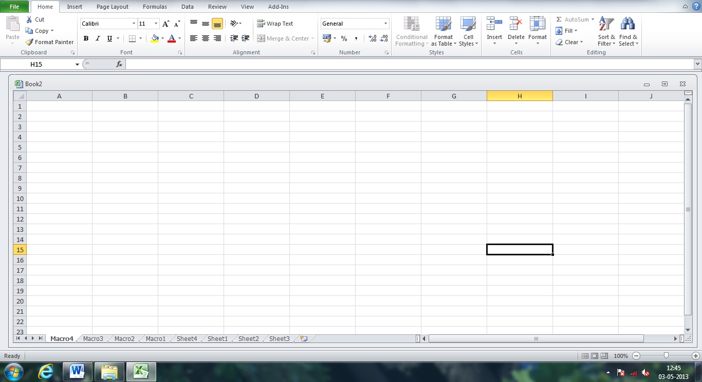
Task: Click Increase Decimal icon
Action: pyautogui.click(x=373, y=38)
